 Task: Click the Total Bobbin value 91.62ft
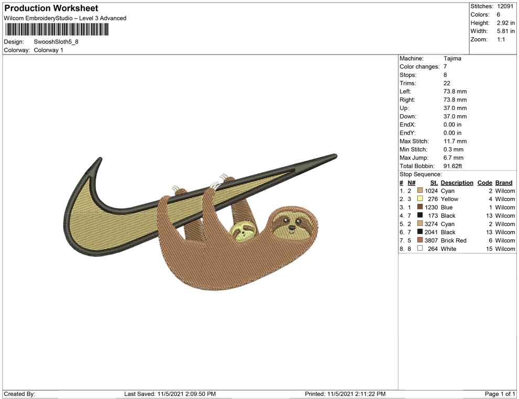[452, 166]
